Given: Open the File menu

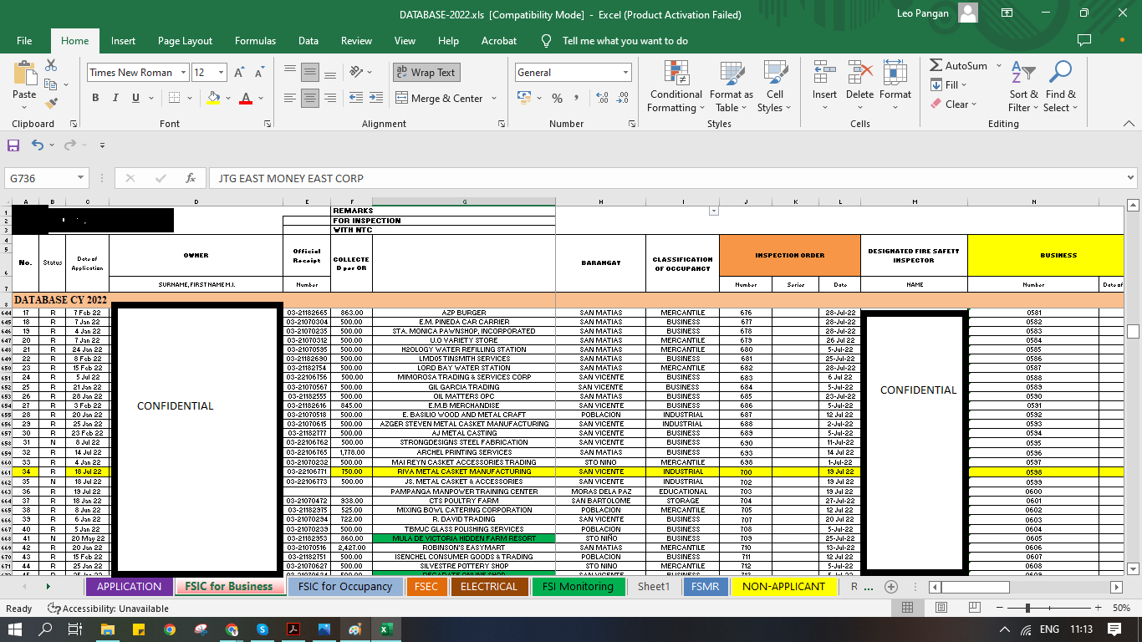Looking at the screenshot, I should pyautogui.click(x=24, y=41).
